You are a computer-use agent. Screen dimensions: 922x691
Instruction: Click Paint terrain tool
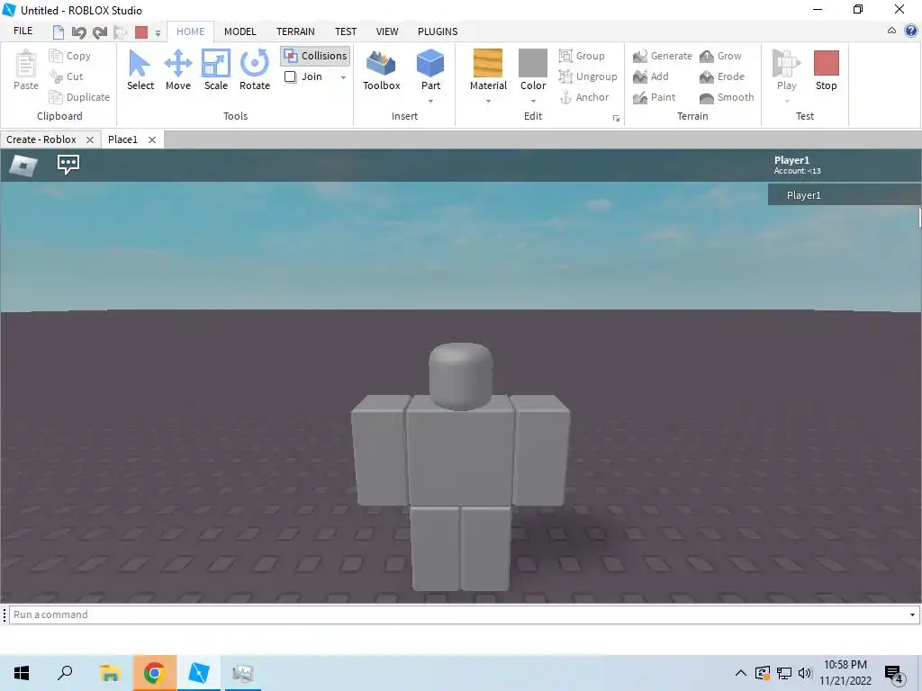click(654, 97)
